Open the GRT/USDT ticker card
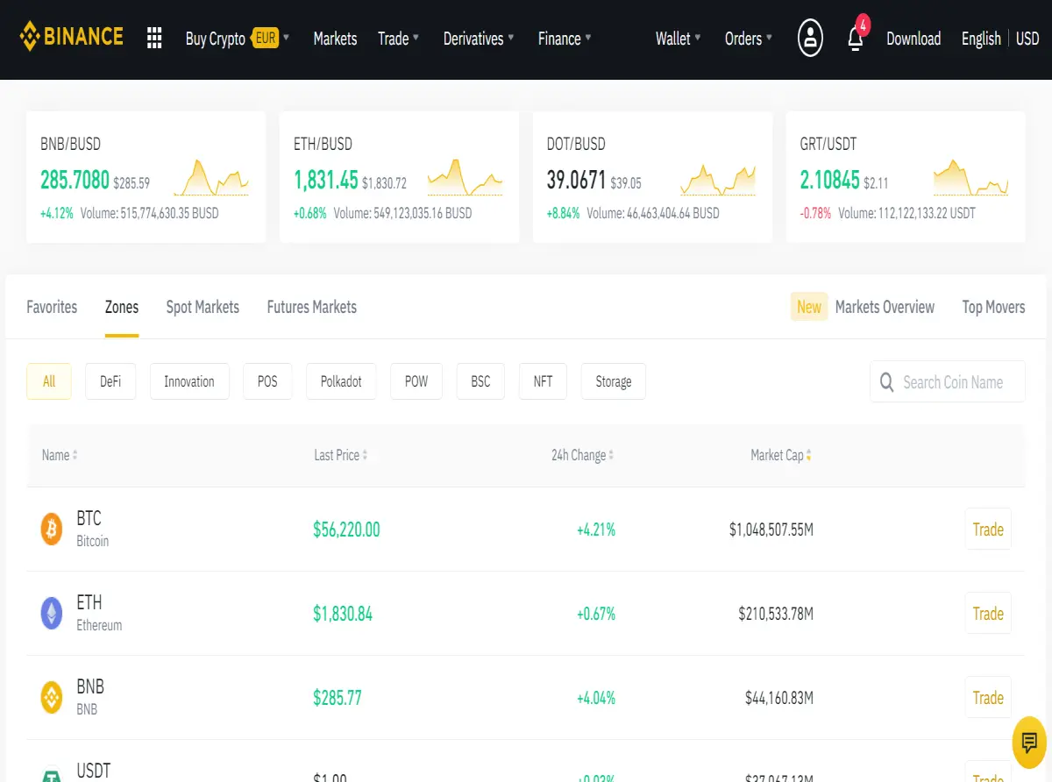Viewport: 1052px width, 782px height. (906, 177)
